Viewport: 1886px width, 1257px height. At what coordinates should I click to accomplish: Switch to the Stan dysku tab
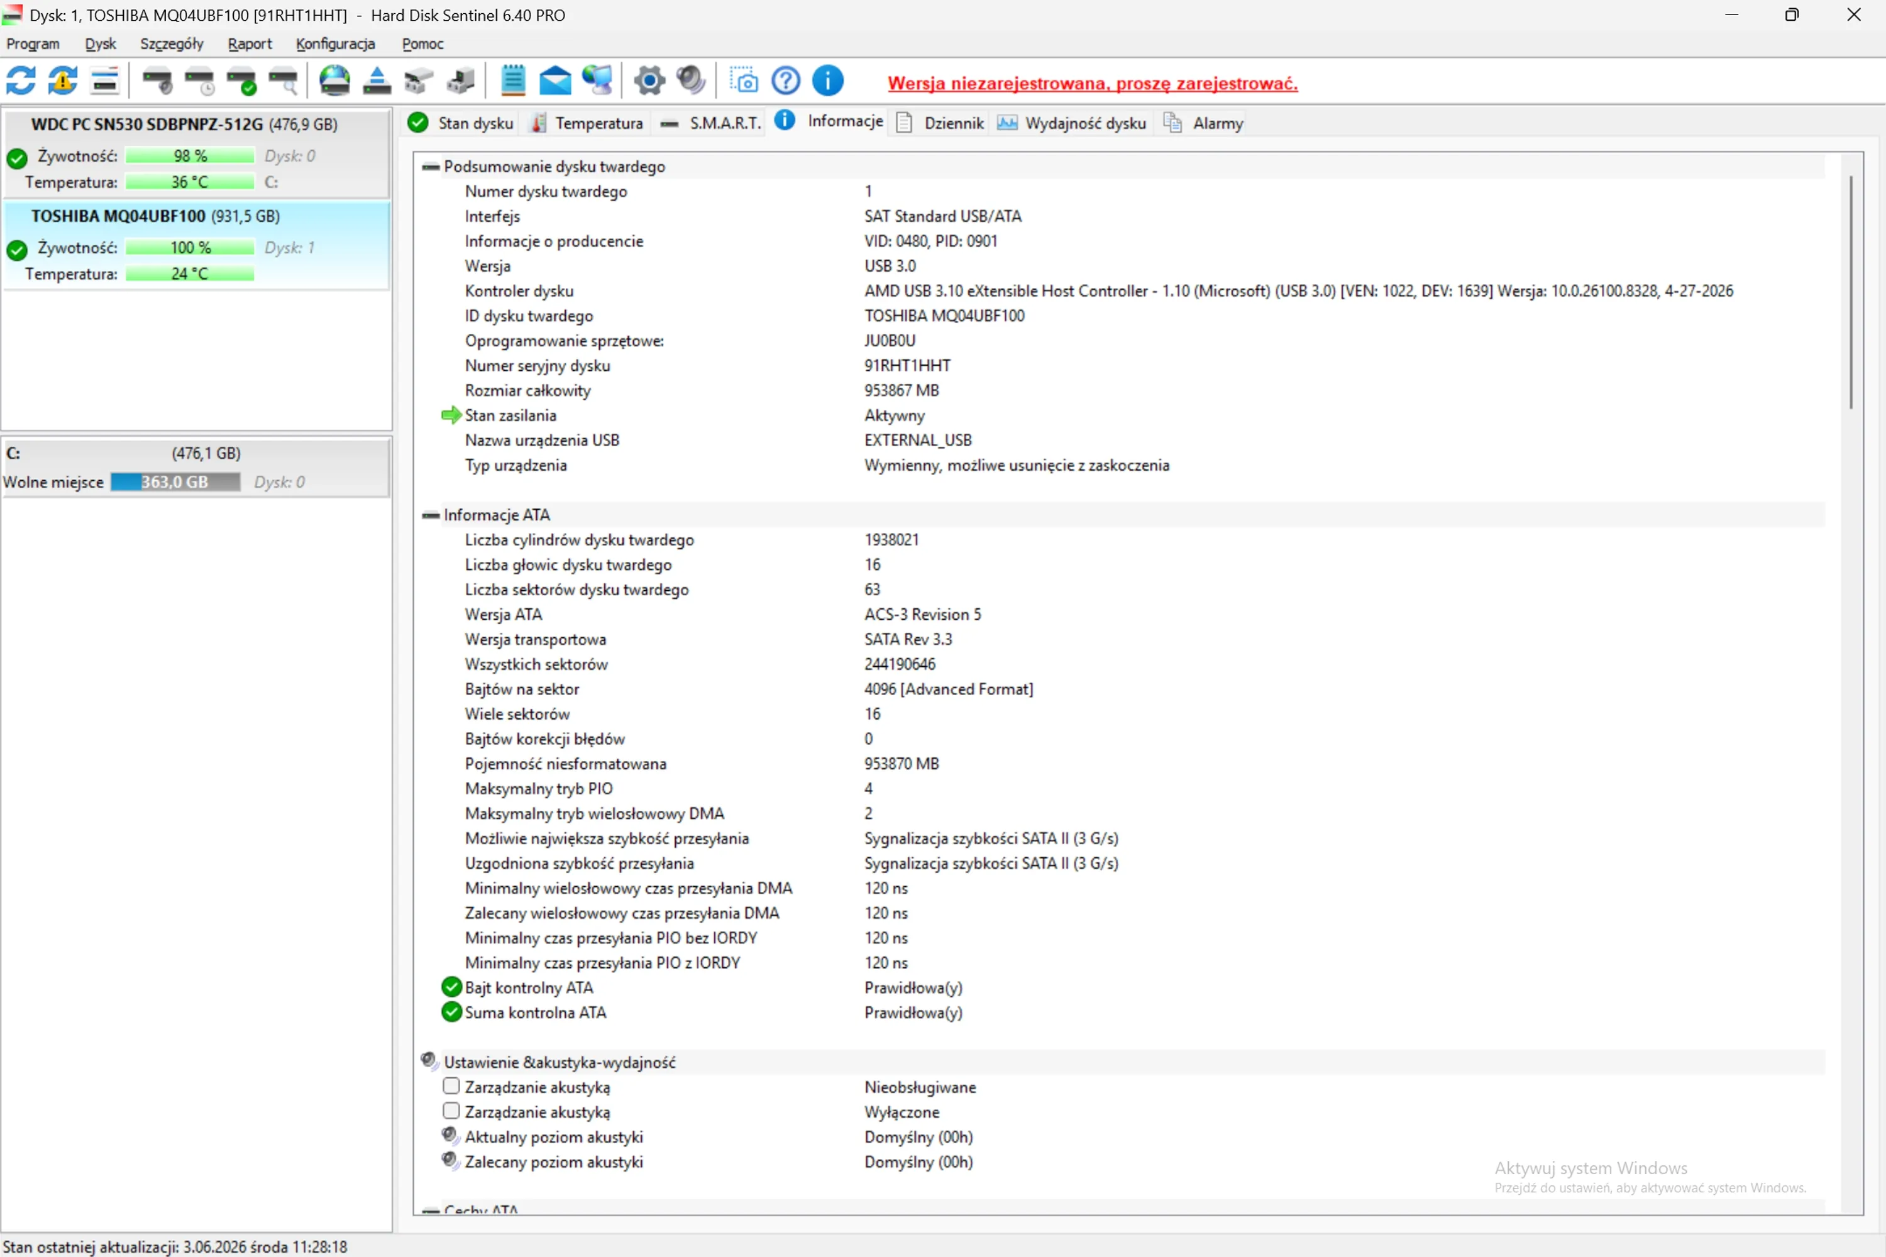click(461, 123)
